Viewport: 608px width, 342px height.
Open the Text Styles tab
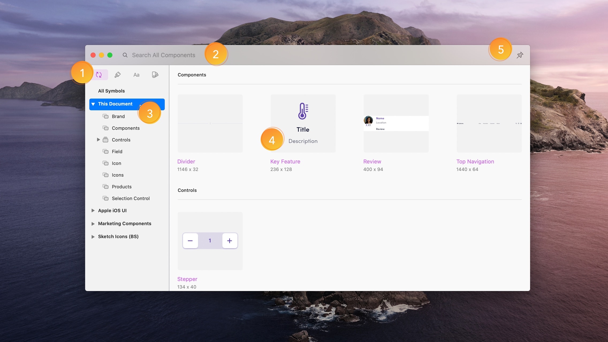pos(136,75)
